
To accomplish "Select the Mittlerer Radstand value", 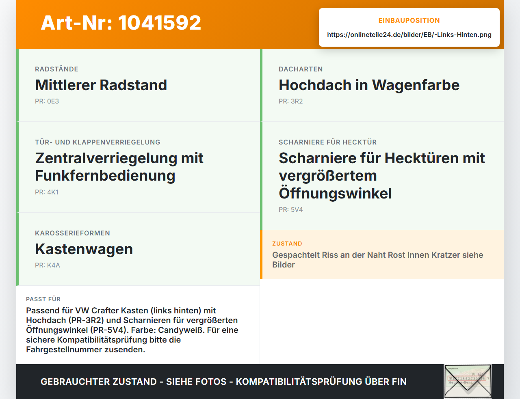I will coord(101,85).
